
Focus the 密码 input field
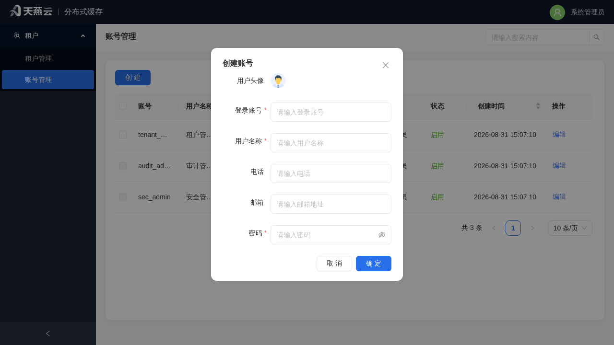(331, 235)
